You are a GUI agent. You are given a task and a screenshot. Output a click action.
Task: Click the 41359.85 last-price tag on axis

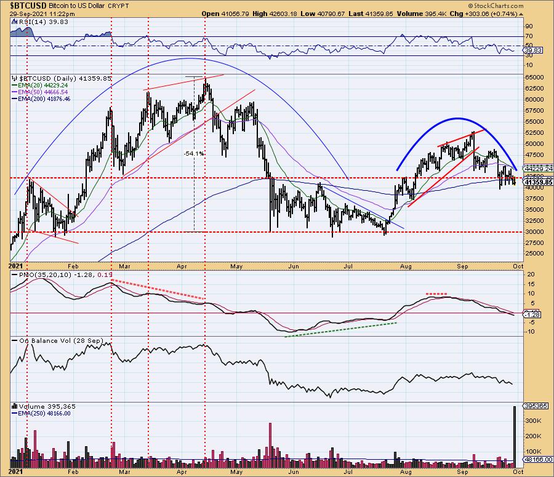click(x=539, y=182)
